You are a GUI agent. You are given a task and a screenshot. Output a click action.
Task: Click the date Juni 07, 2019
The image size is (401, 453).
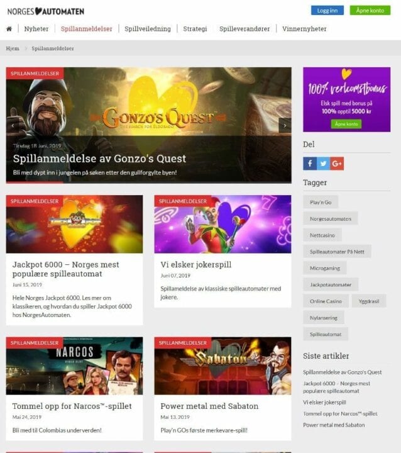(175, 276)
